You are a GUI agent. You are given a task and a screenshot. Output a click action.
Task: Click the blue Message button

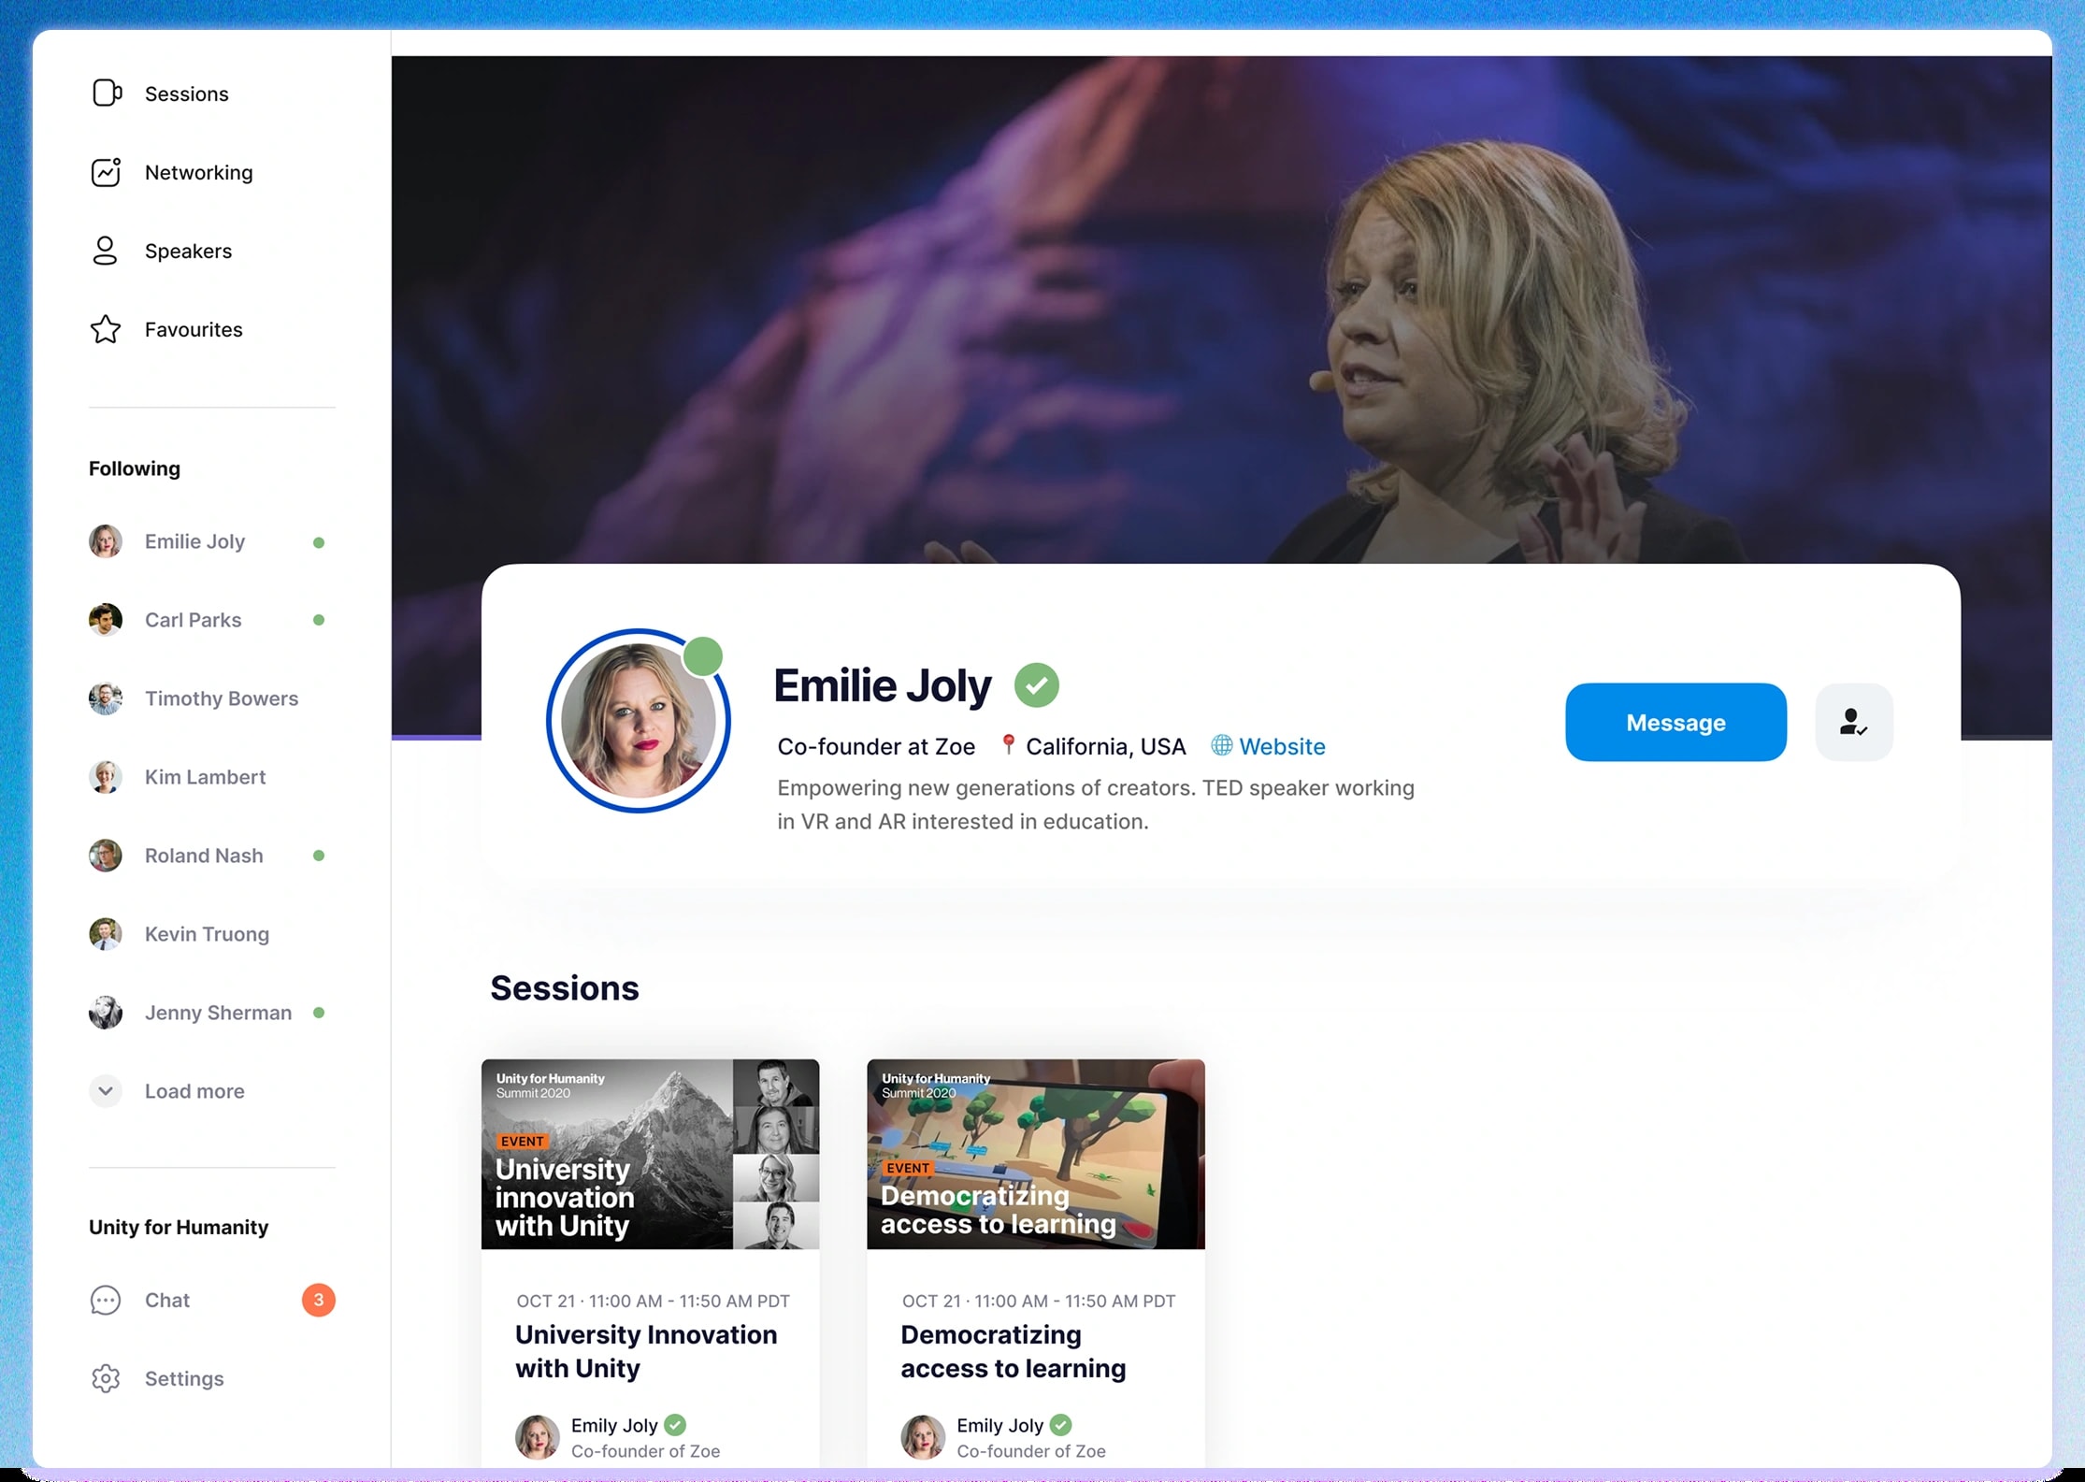1675,722
